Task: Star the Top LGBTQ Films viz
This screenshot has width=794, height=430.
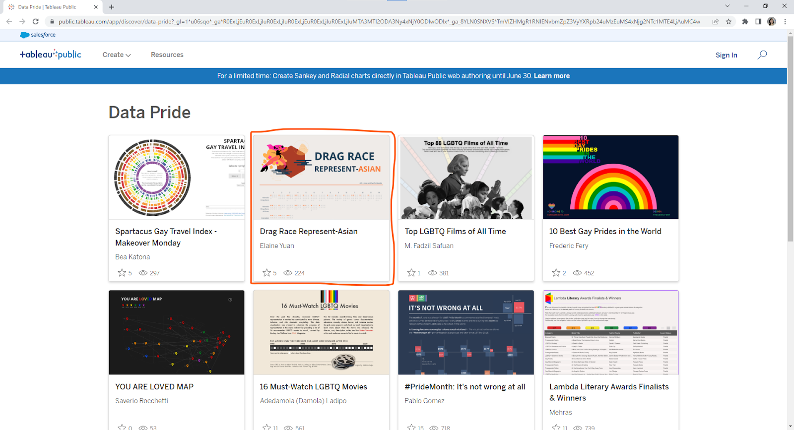Action: (411, 273)
